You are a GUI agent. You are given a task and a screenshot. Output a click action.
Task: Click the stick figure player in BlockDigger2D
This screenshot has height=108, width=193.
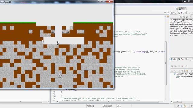tap(58, 43)
